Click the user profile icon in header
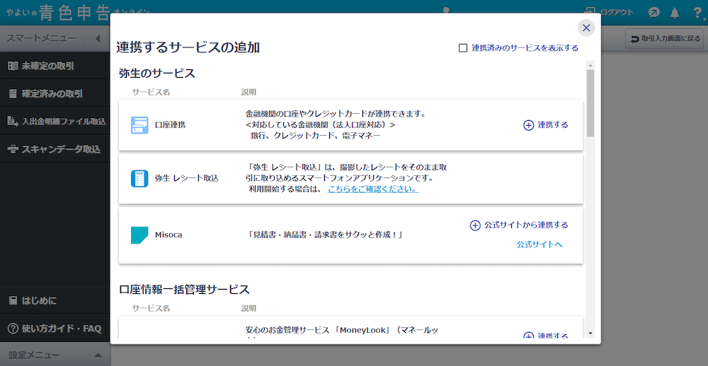Viewport: 708px width, 366px height. click(x=447, y=10)
